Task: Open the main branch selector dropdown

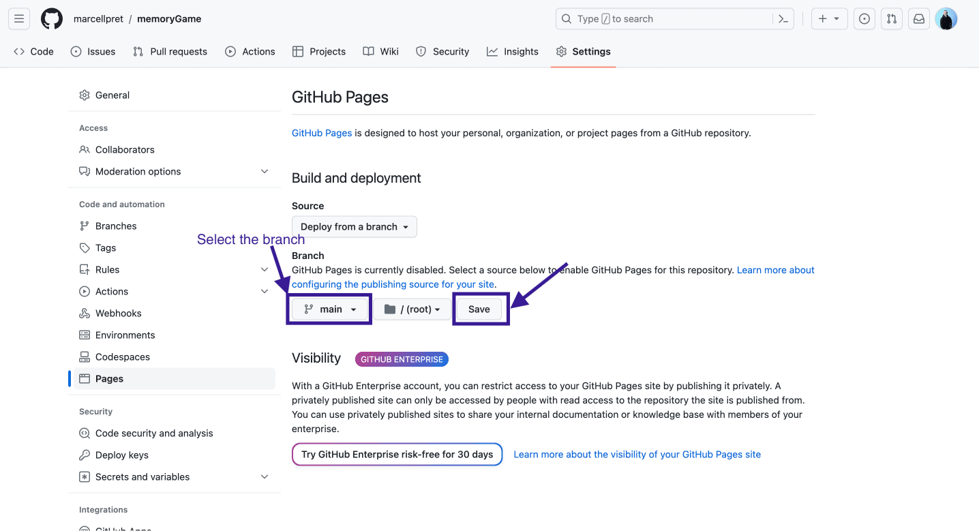Action: point(329,309)
